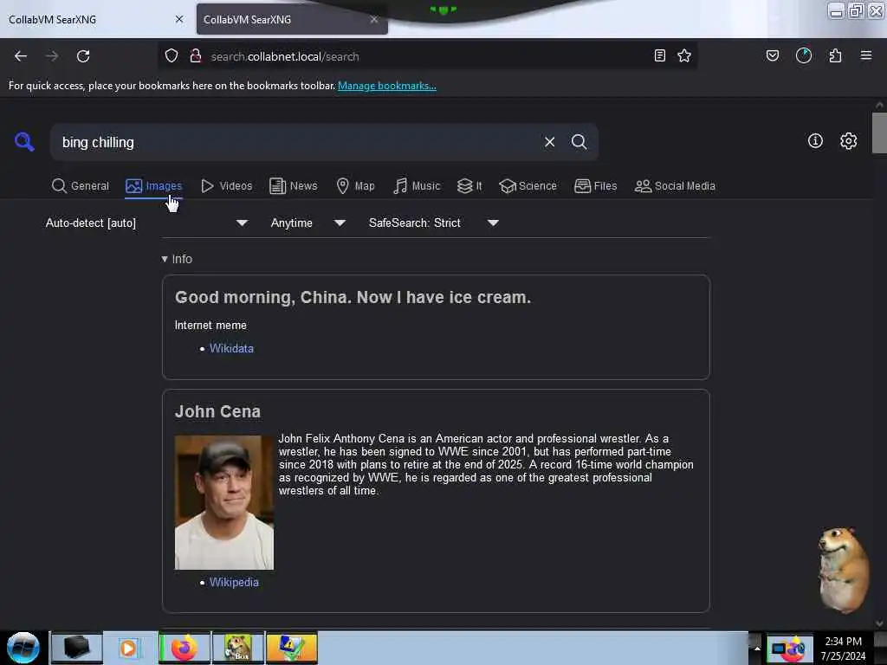Open the SafeSearch: Strict dropdown
Image resolution: width=887 pixels, height=665 pixels.
[x=433, y=223]
